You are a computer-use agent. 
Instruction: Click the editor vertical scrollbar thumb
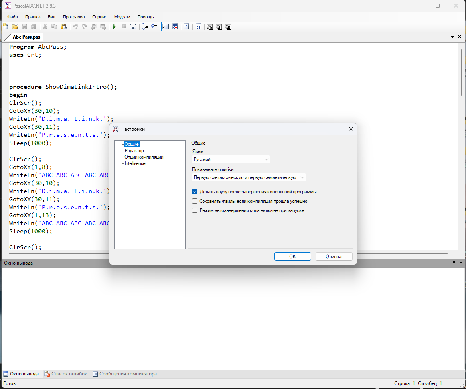click(461, 72)
